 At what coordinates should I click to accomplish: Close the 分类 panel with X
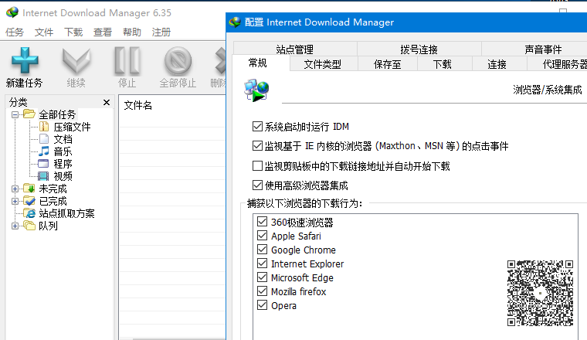tap(107, 102)
